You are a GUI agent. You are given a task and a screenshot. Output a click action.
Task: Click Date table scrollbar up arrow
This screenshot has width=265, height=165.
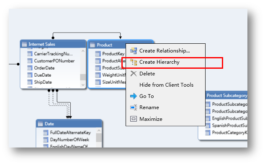coord(99,130)
